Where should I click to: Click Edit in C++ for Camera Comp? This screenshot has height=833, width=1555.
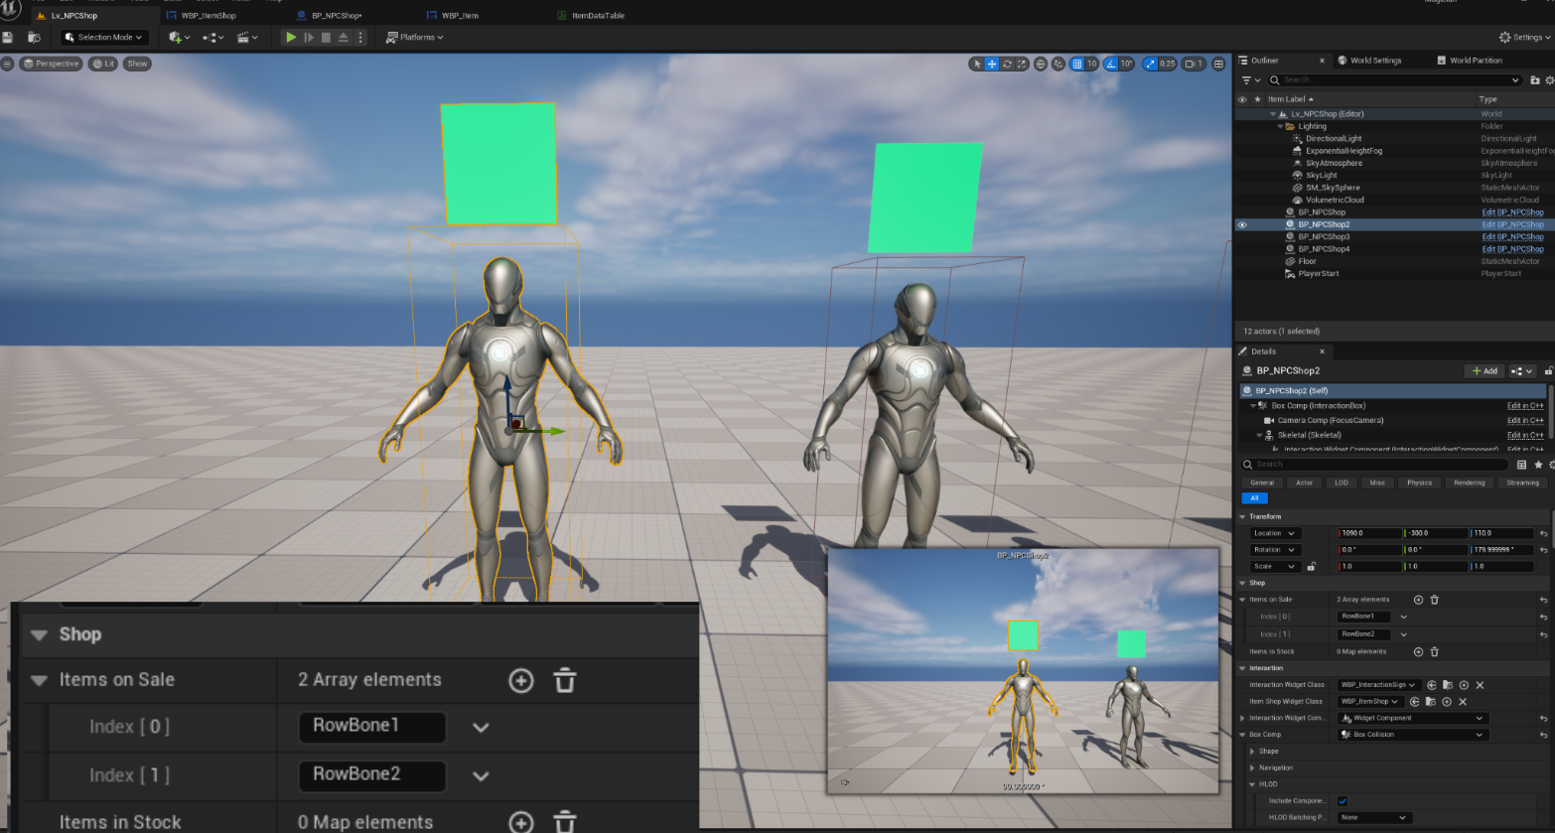point(1525,421)
